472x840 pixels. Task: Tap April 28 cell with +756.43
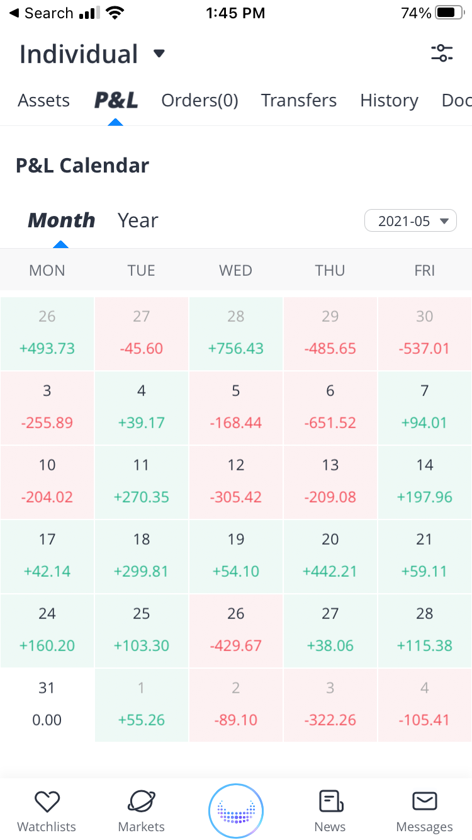[236, 333]
